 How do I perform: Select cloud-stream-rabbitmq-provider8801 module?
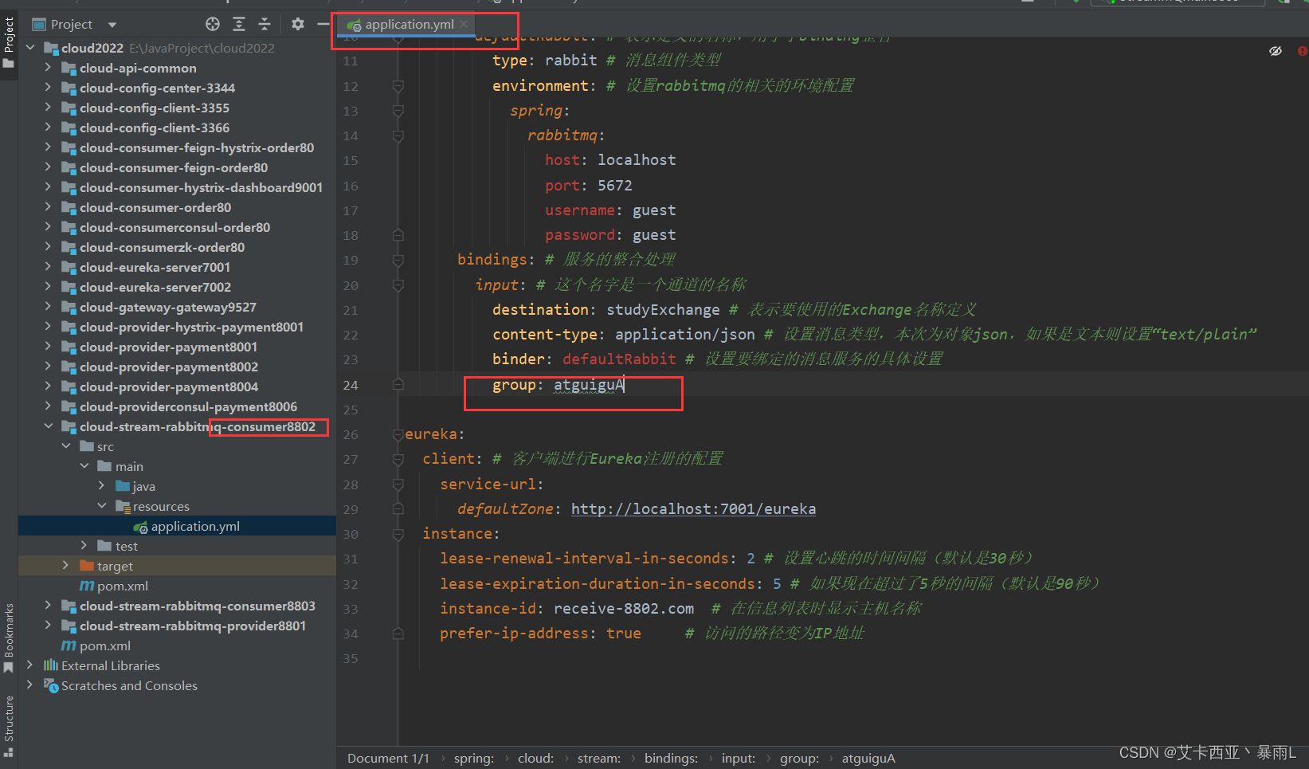click(192, 626)
